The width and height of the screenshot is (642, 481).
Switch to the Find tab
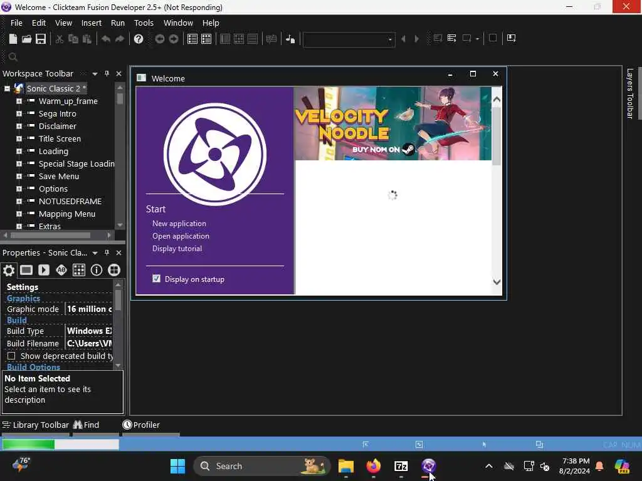click(87, 425)
